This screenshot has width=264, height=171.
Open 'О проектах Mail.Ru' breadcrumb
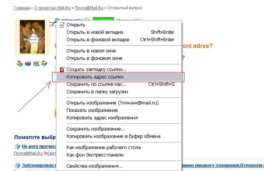(x=52, y=8)
